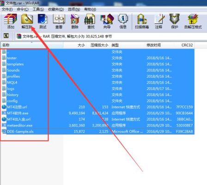
Task: Click CRC32 value 530308E7
Action: (184, 125)
